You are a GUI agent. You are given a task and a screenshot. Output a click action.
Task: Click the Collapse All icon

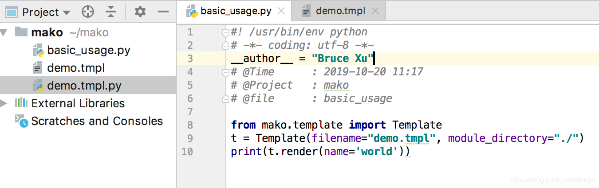(111, 12)
